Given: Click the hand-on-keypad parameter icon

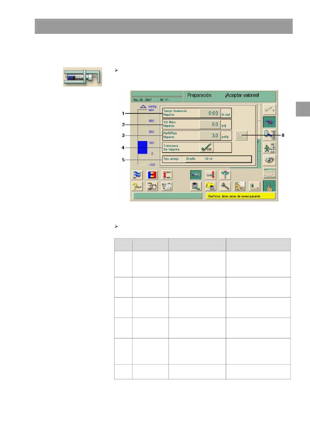Looking at the screenshot, I should pyautogui.click(x=270, y=186).
